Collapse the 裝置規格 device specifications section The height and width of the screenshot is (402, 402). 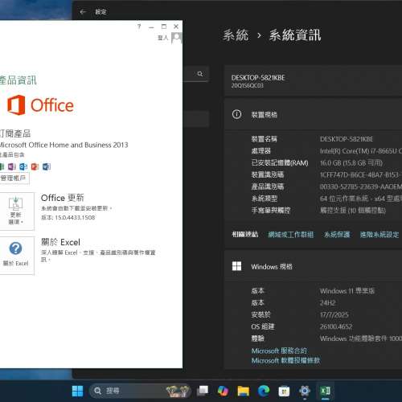[313, 114]
